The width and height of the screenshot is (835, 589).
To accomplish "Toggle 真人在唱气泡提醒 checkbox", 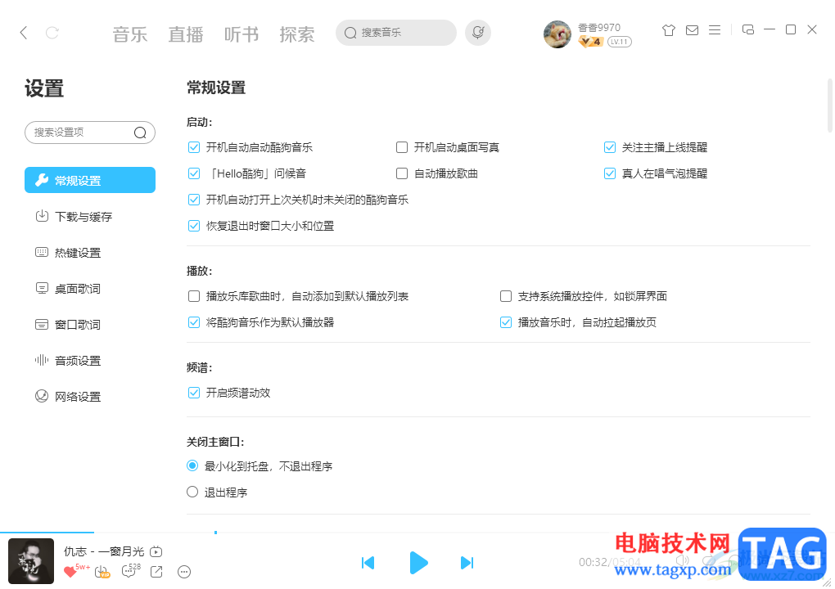I will tap(610, 173).
